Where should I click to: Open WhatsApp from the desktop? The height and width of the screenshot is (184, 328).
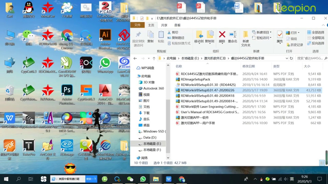(x=105, y=65)
